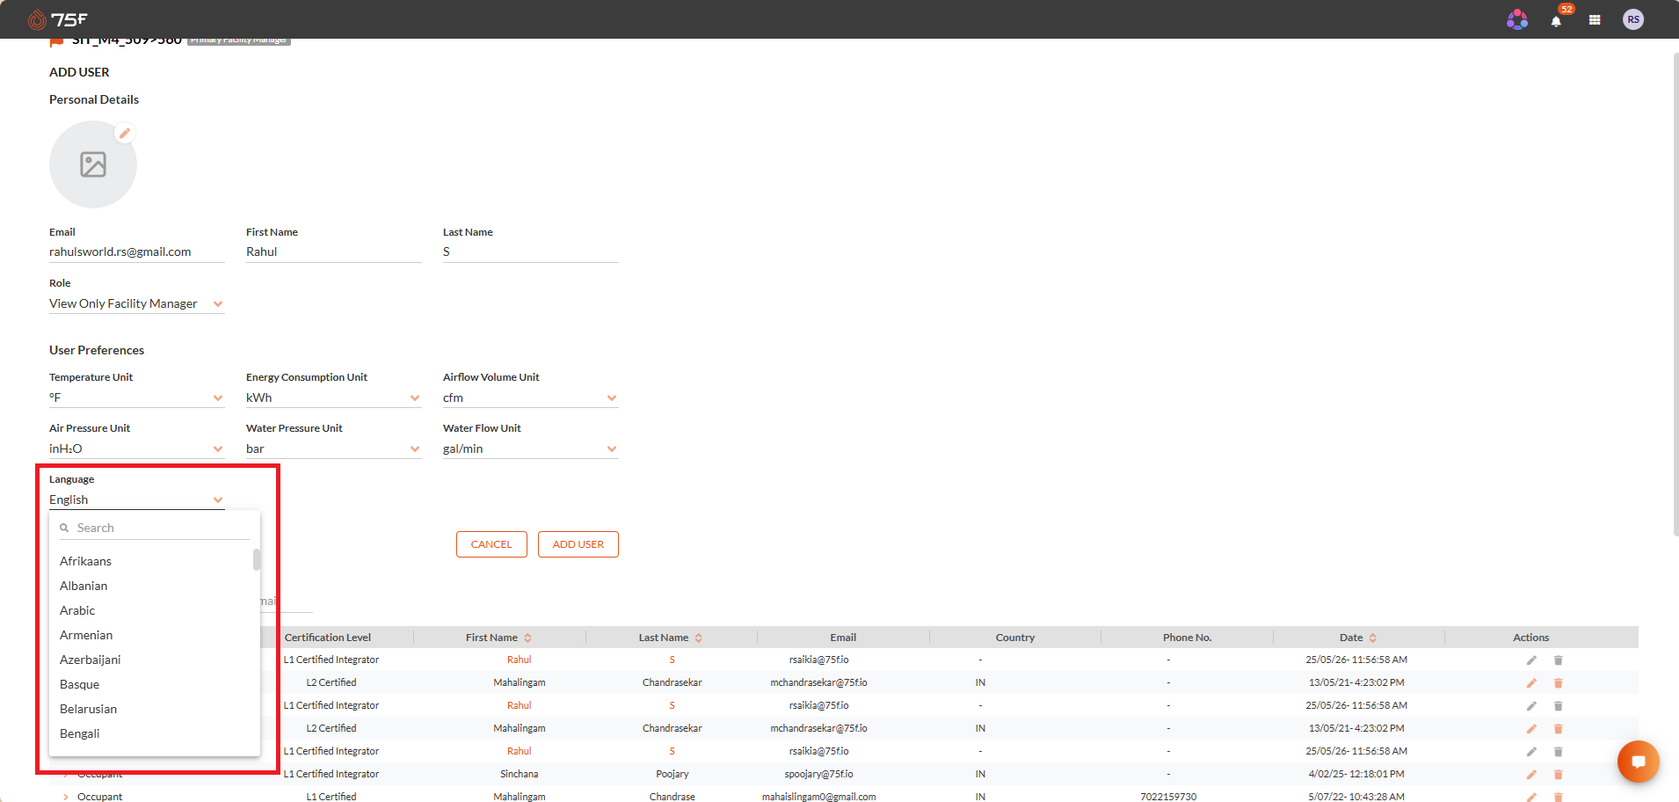Open the notifications bell icon

tap(1556, 20)
